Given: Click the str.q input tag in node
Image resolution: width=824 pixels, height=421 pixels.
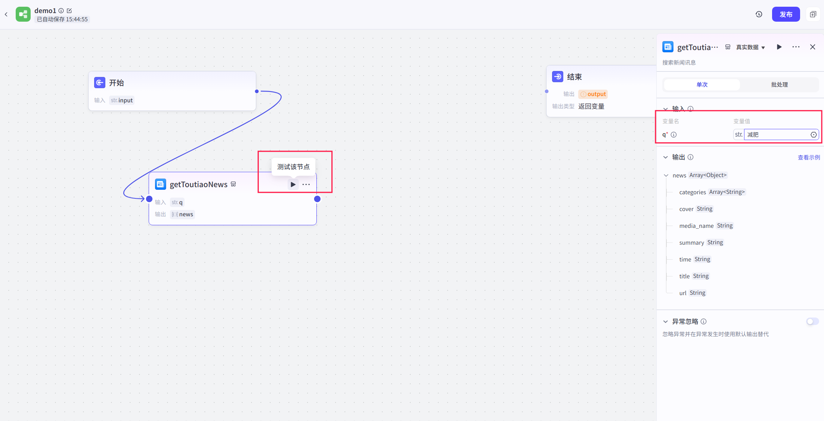Looking at the screenshot, I should click(x=177, y=202).
